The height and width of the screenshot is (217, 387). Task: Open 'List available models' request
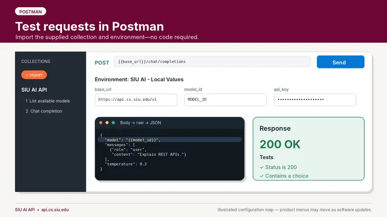[x=47, y=101]
